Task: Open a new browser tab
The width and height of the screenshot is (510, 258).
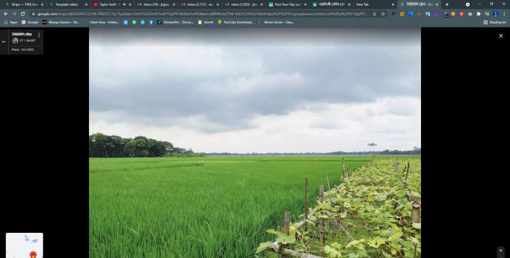Action: point(447,5)
